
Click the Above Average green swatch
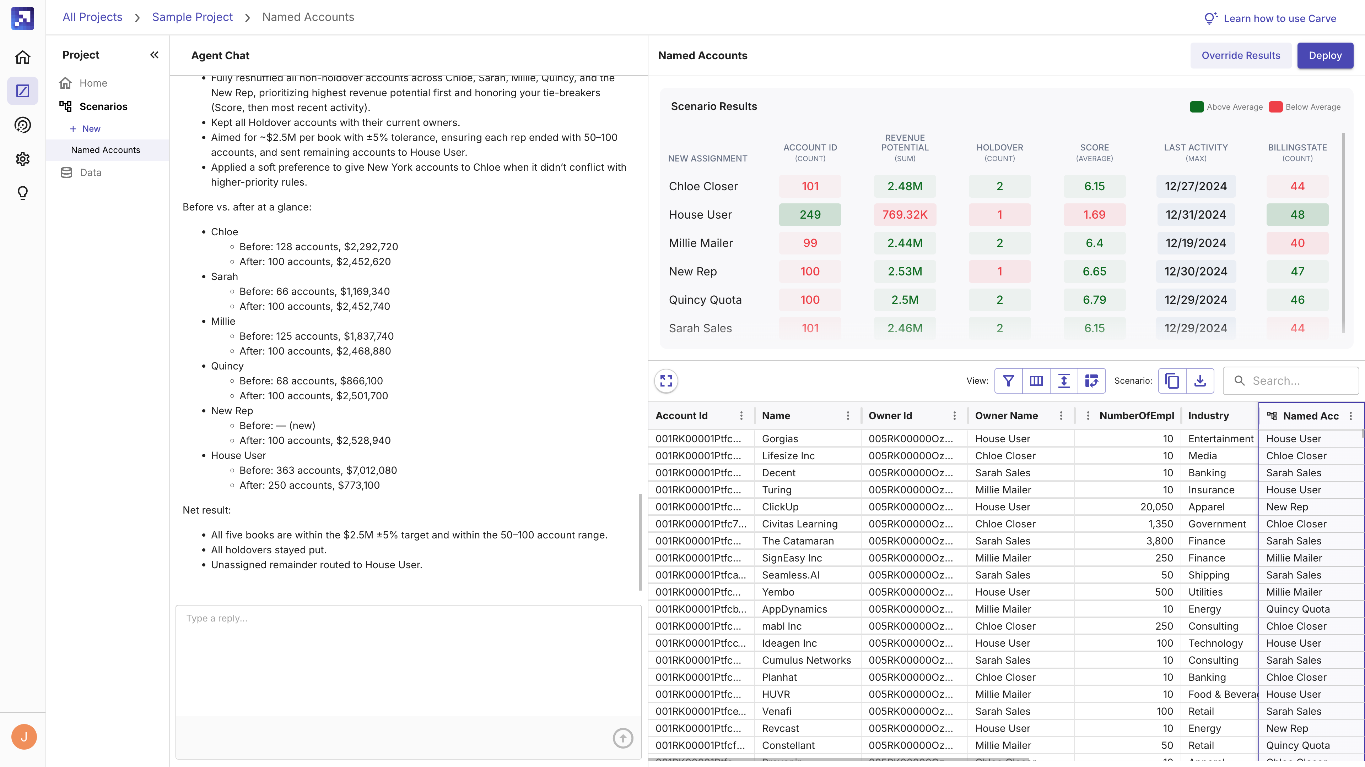(1197, 107)
